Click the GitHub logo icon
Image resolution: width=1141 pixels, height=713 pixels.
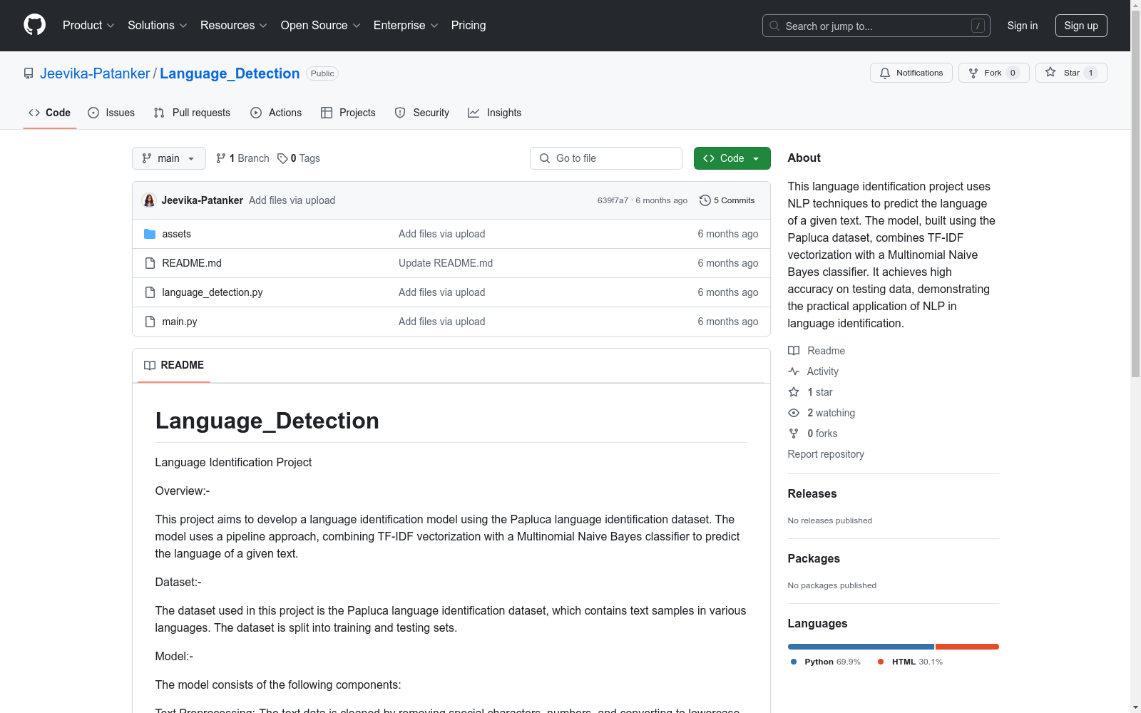34,25
